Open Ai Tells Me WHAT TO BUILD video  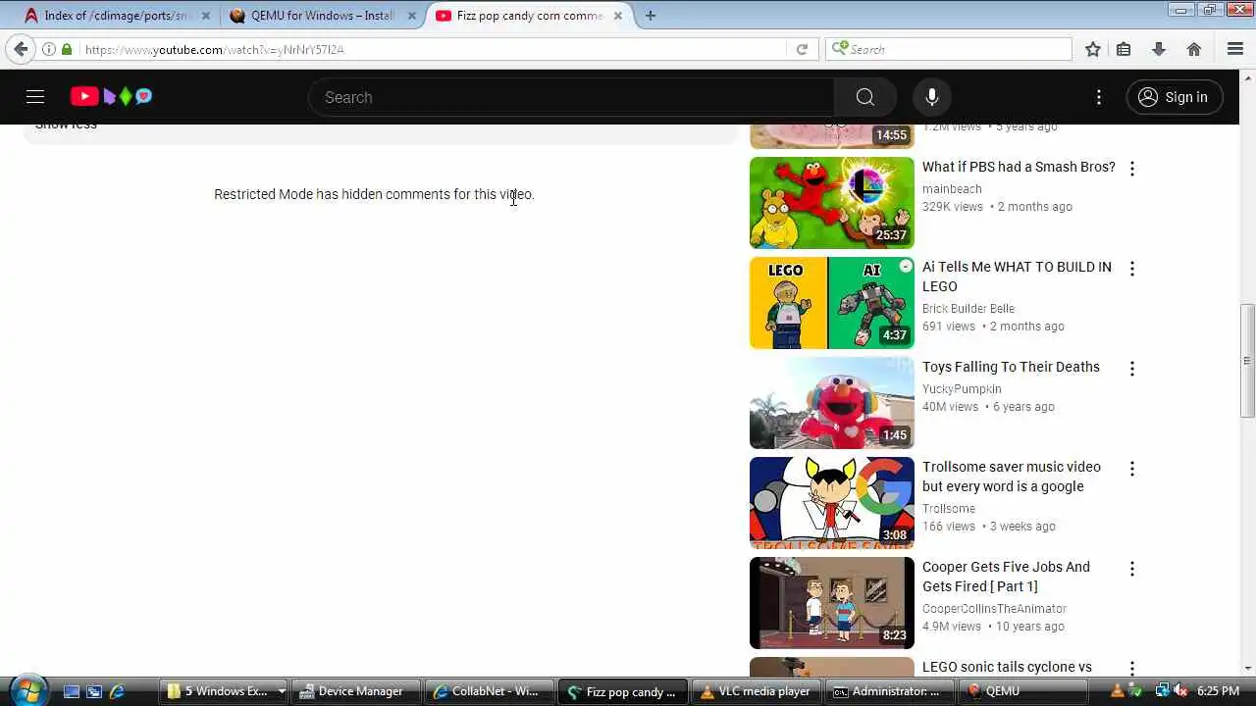pyautogui.click(x=1017, y=277)
